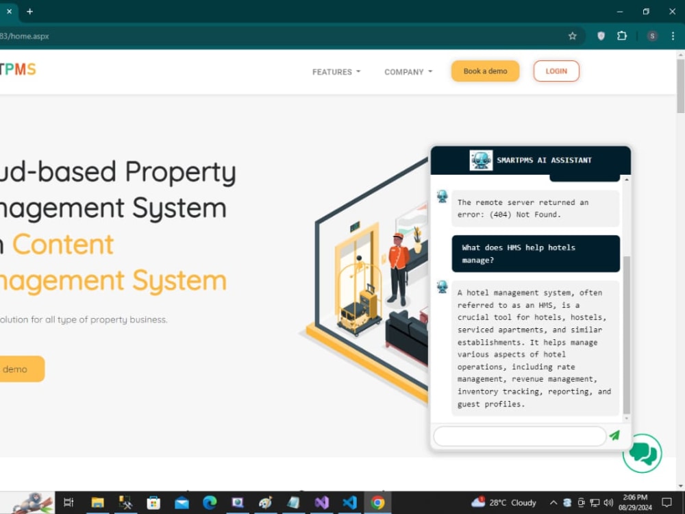This screenshot has height=514, width=685.
Task: Click the TPMS logo
Action: pyautogui.click(x=18, y=69)
